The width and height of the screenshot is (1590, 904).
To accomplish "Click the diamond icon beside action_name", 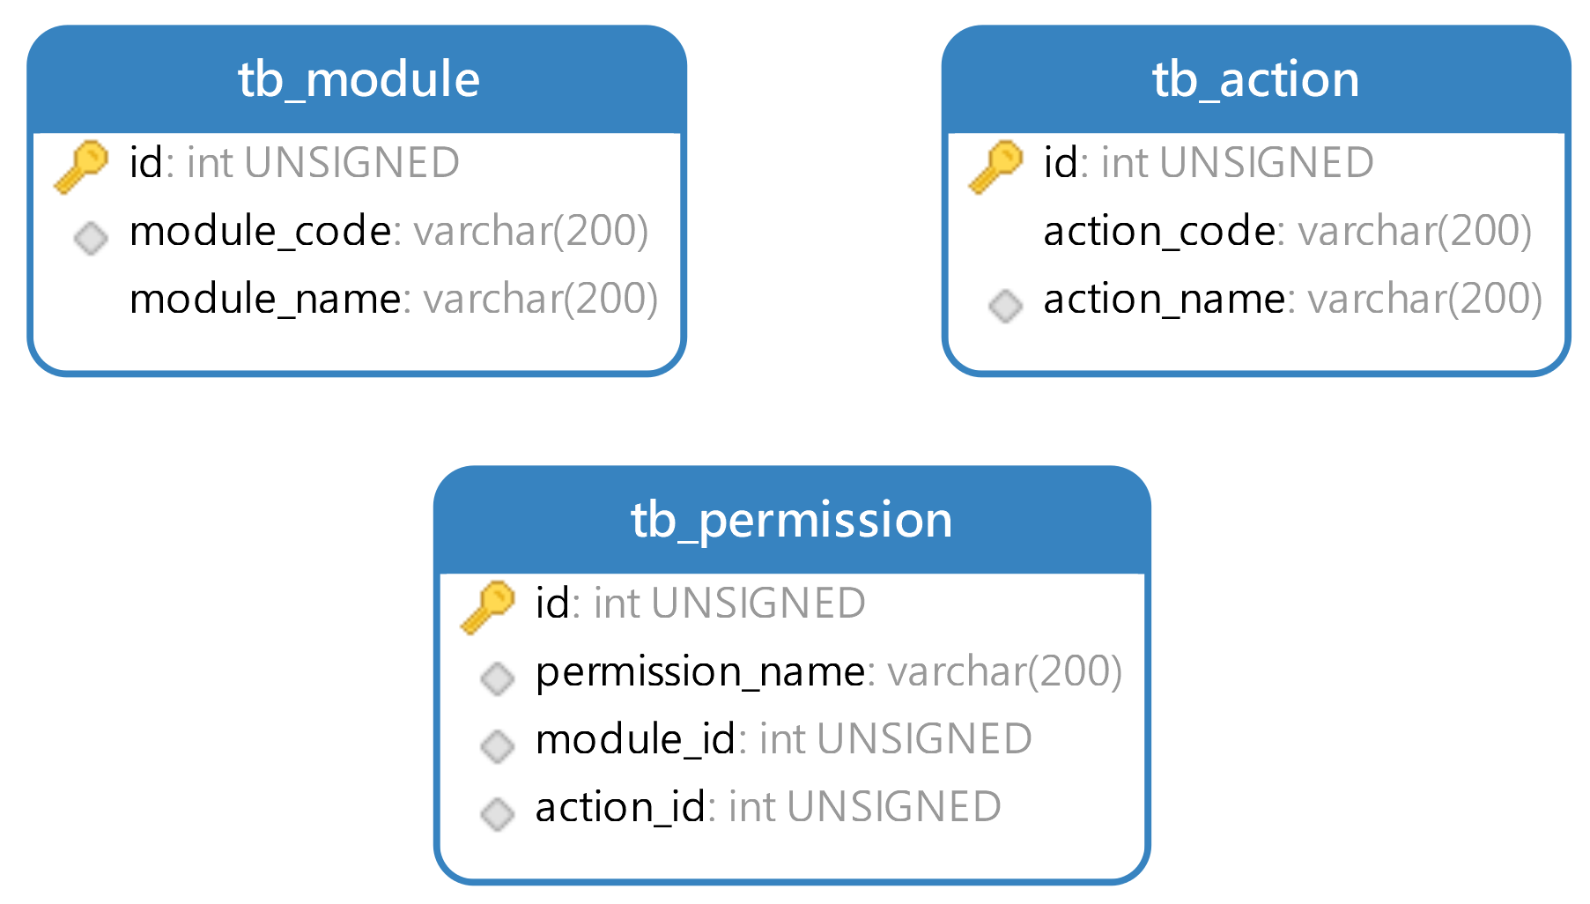I will point(1005,305).
